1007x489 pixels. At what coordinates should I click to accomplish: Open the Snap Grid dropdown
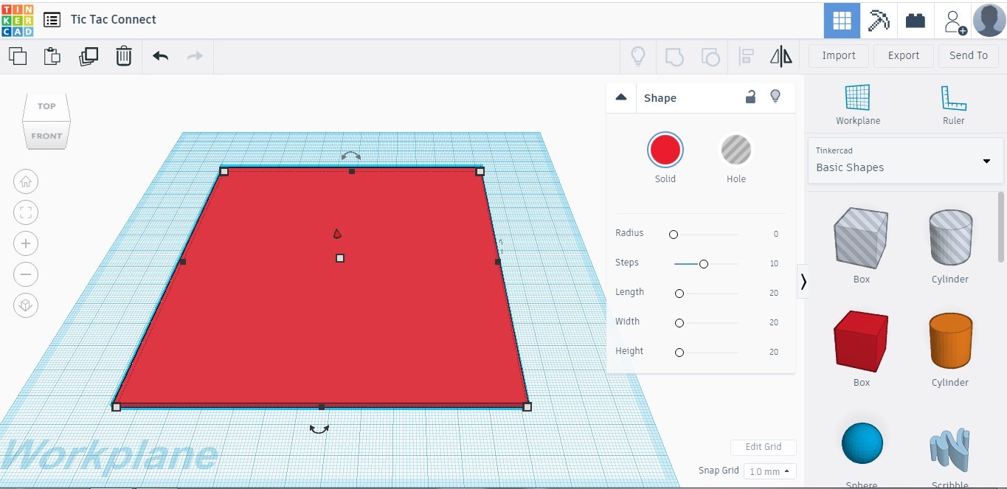coord(769,471)
